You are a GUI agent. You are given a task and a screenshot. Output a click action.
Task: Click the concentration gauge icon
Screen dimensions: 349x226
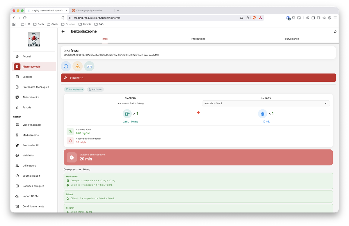(70, 131)
